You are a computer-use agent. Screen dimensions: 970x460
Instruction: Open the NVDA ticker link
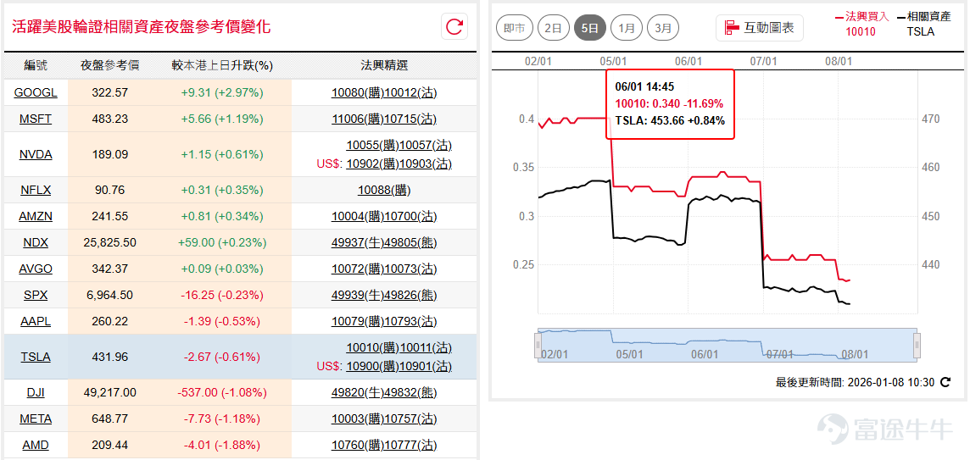[36, 154]
